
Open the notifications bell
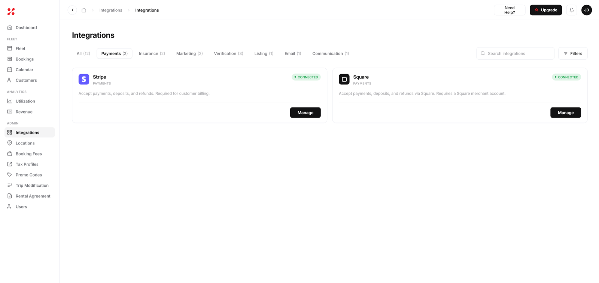click(572, 10)
